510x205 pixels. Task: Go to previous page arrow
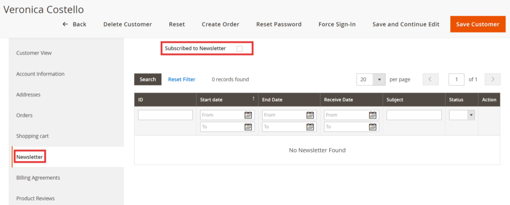coord(430,79)
